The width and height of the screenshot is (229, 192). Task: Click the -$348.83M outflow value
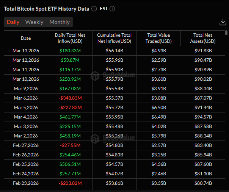coord(70,98)
